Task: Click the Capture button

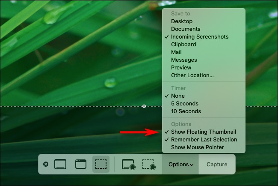Action: tap(217, 164)
